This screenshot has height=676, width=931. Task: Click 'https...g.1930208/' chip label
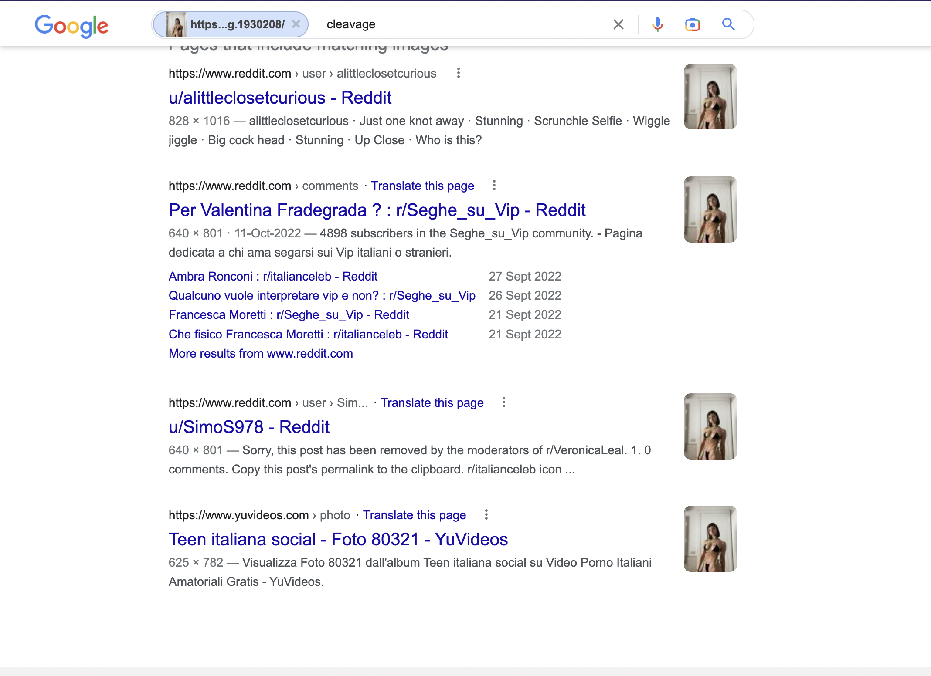point(238,24)
